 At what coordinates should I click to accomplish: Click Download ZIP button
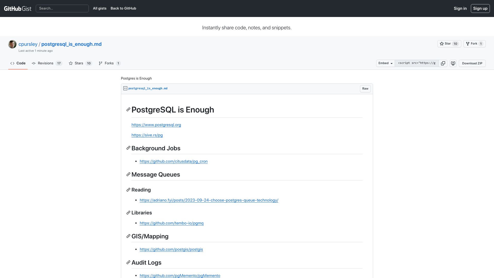472,63
